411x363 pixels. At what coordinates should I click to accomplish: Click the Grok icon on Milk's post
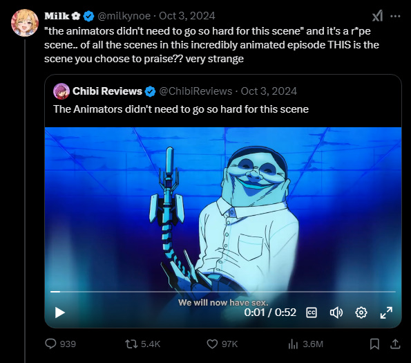coord(377,16)
